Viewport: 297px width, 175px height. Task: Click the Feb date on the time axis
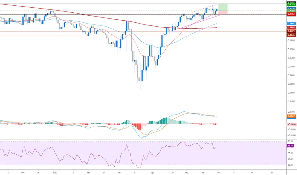[88, 172]
